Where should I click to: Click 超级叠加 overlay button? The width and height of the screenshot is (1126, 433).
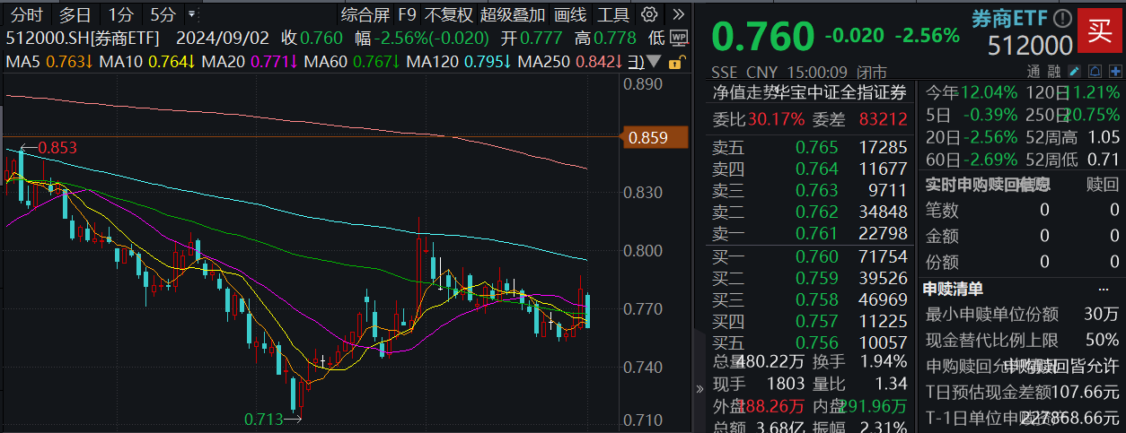pos(513,14)
